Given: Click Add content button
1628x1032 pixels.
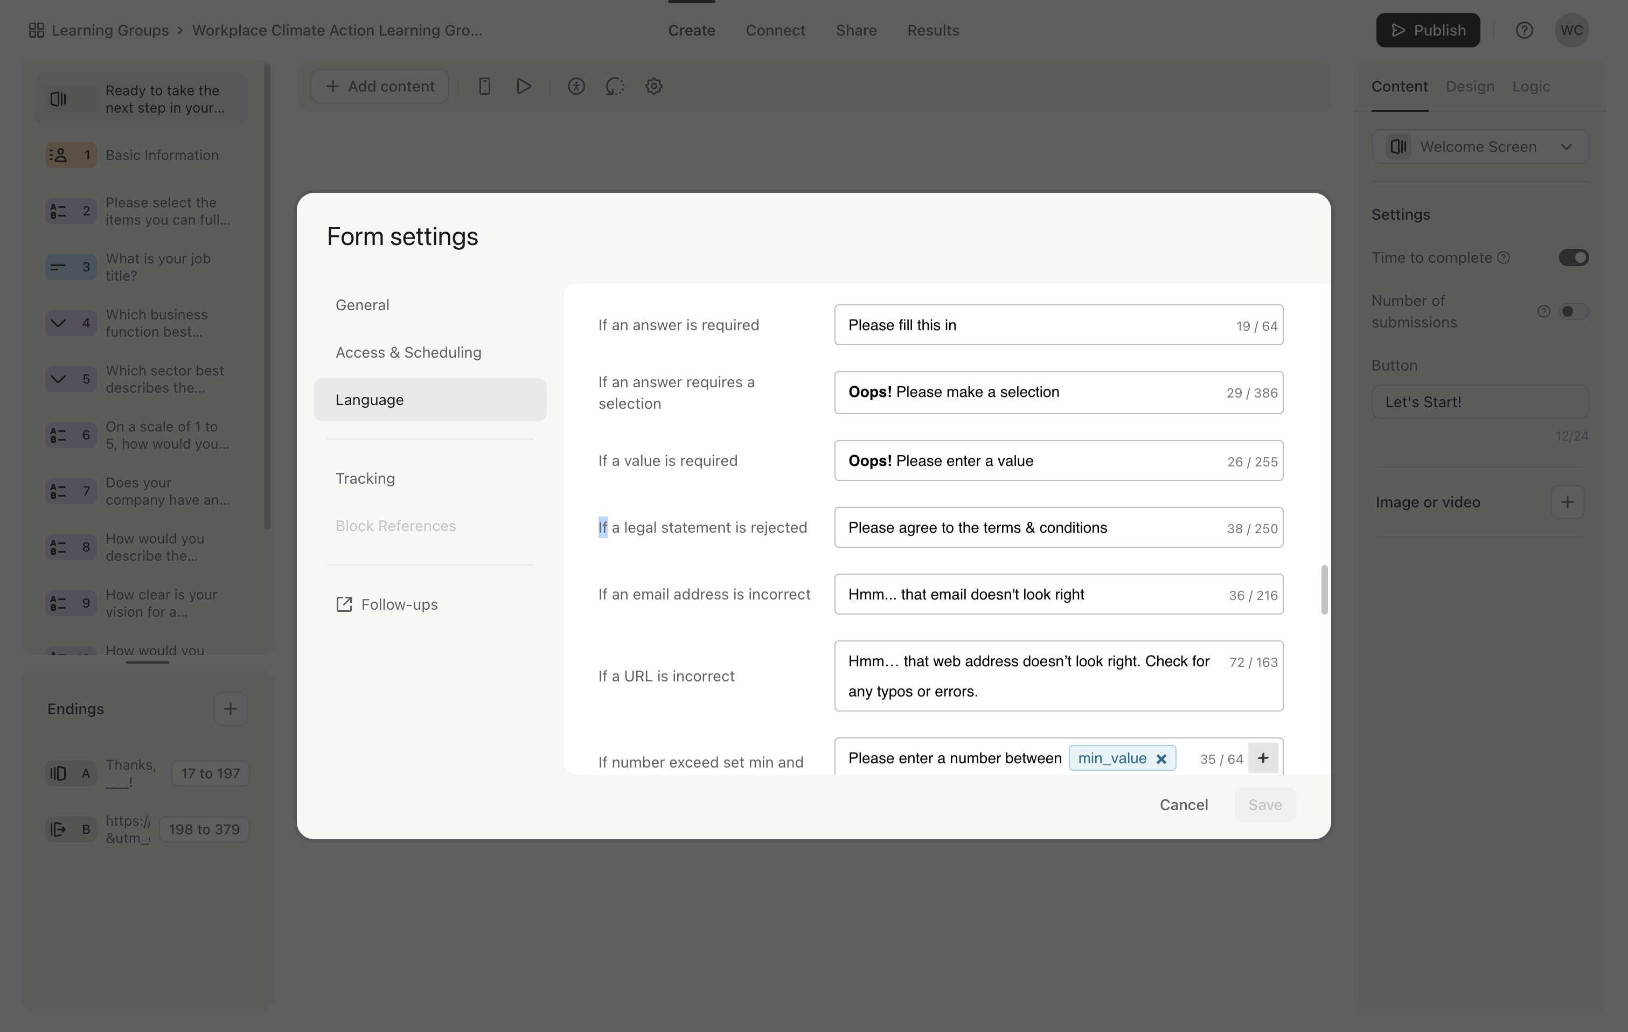Looking at the screenshot, I should pos(380,87).
